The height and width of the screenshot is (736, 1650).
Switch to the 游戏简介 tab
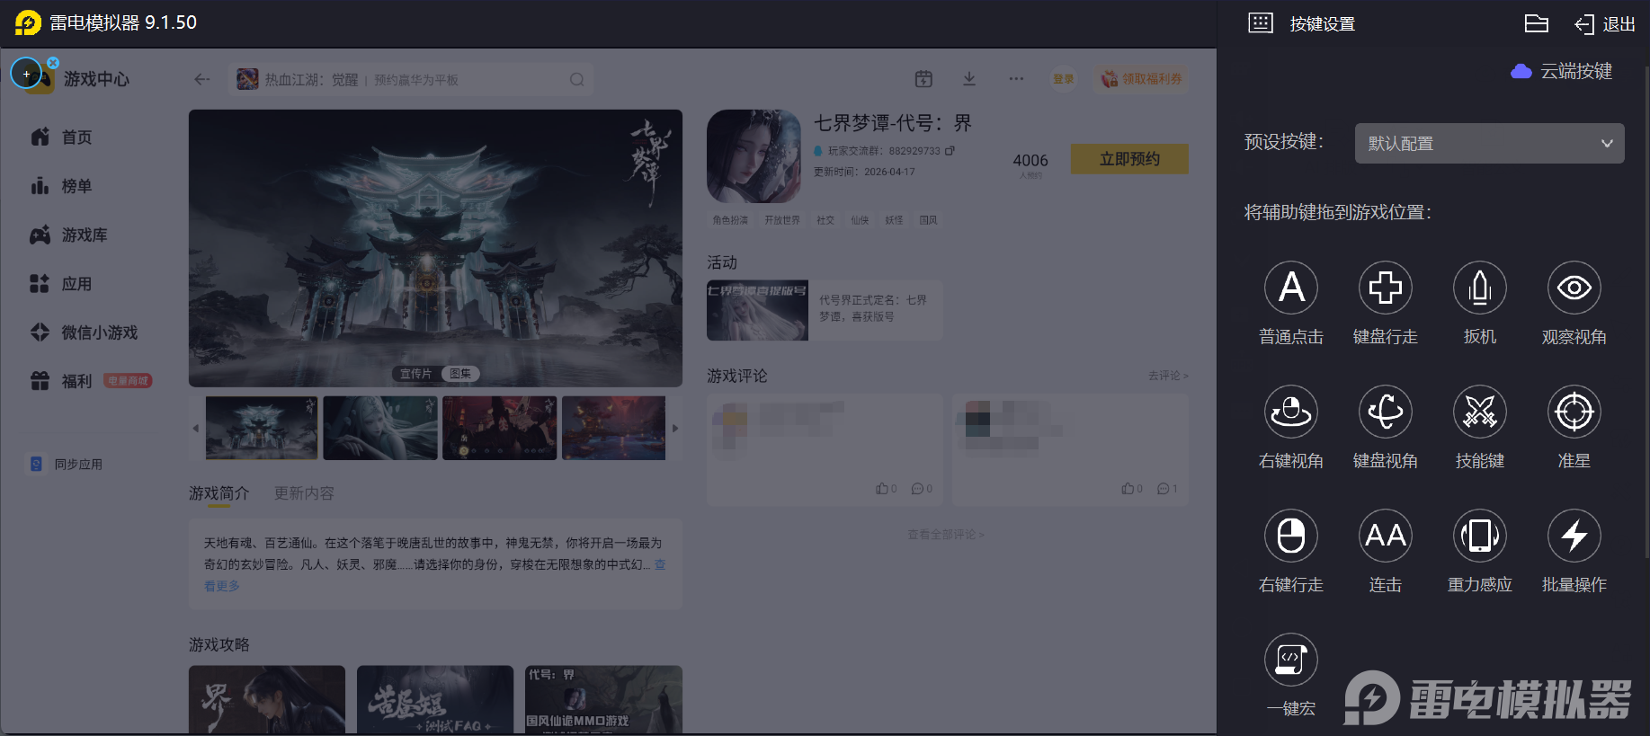219,493
